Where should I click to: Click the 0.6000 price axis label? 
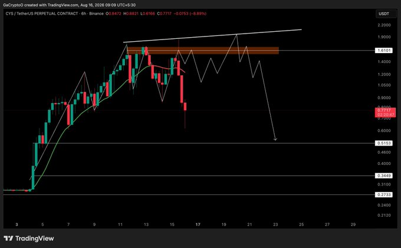point(384,131)
